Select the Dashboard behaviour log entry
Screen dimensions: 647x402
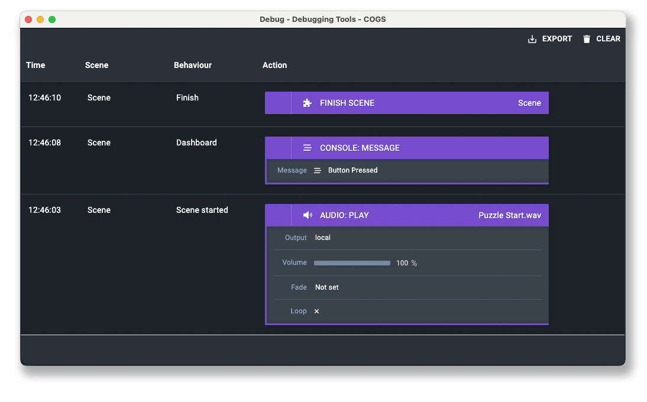pos(196,142)
